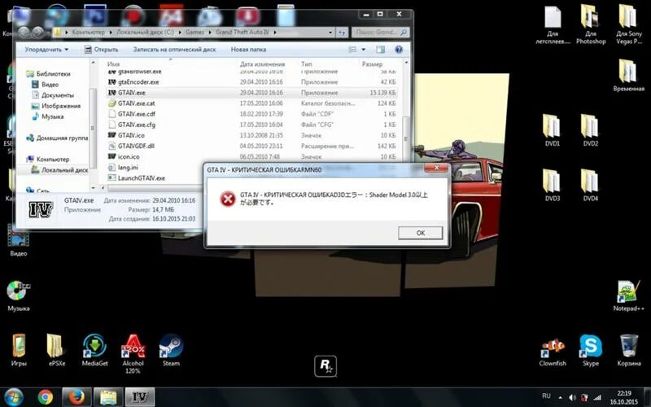Click the Explorer Back navigation arrow

(24, 32)
